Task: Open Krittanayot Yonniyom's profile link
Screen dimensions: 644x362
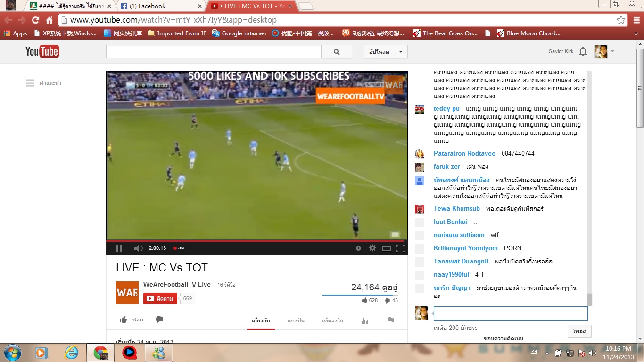Action: [466, 248]
